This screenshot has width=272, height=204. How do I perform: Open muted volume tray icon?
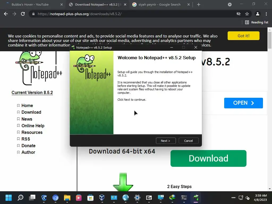(x=248, y=198)
